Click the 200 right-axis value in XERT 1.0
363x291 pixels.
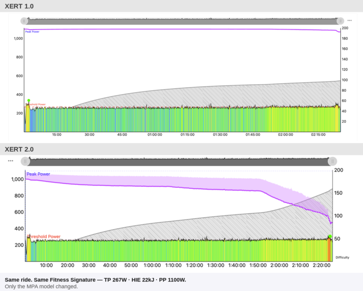pyautogui.click(x=345, y=28)
